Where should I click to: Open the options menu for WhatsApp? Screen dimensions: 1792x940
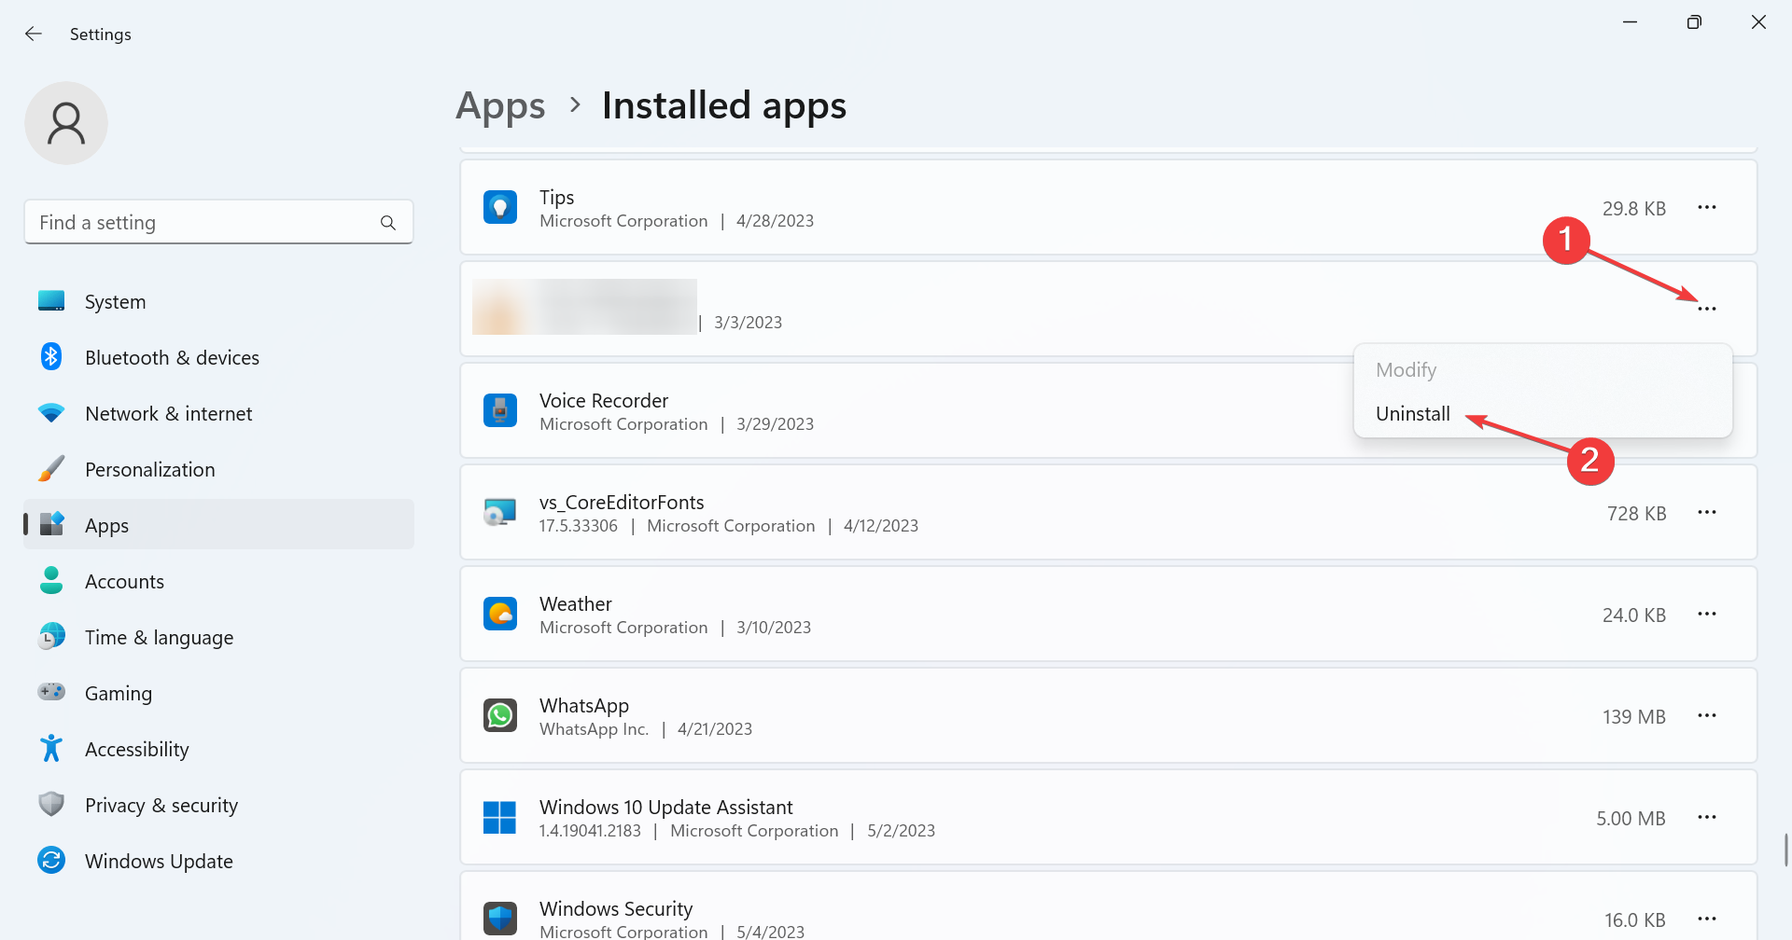[x=1708, y=715]
